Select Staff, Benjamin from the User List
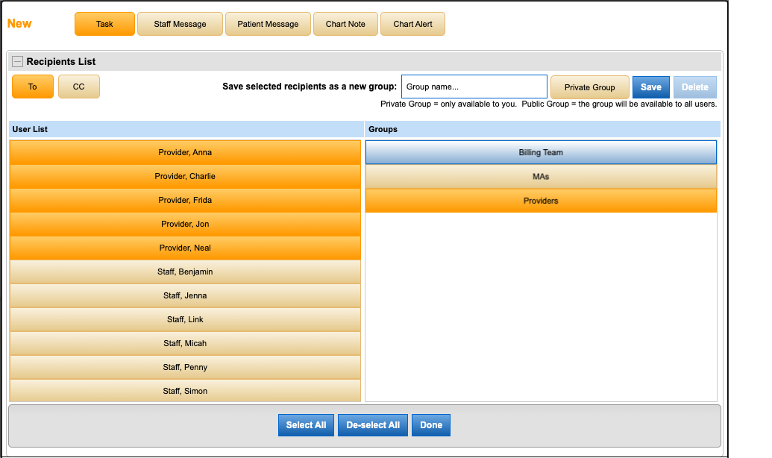Screen dimensions: 772x458 point(184,271)
